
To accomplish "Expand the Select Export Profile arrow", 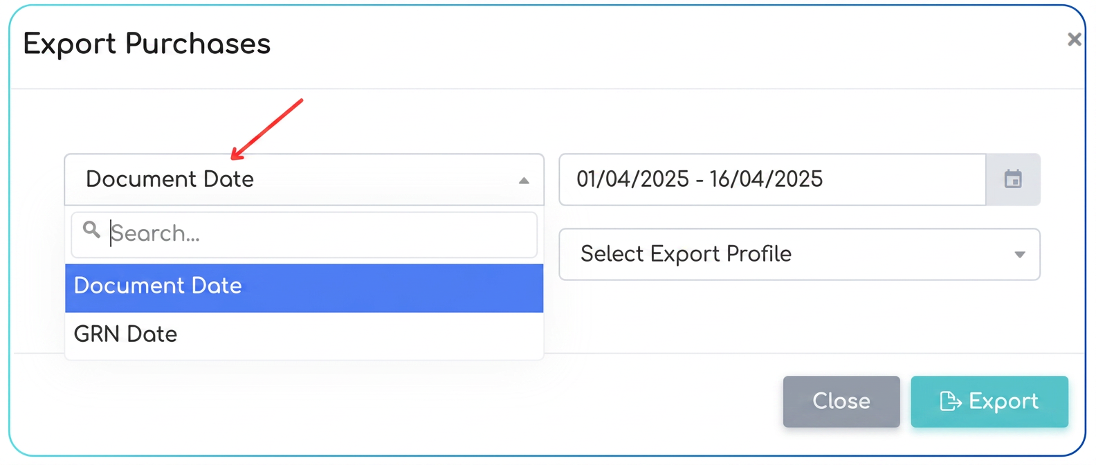I will pos(1019,255).
